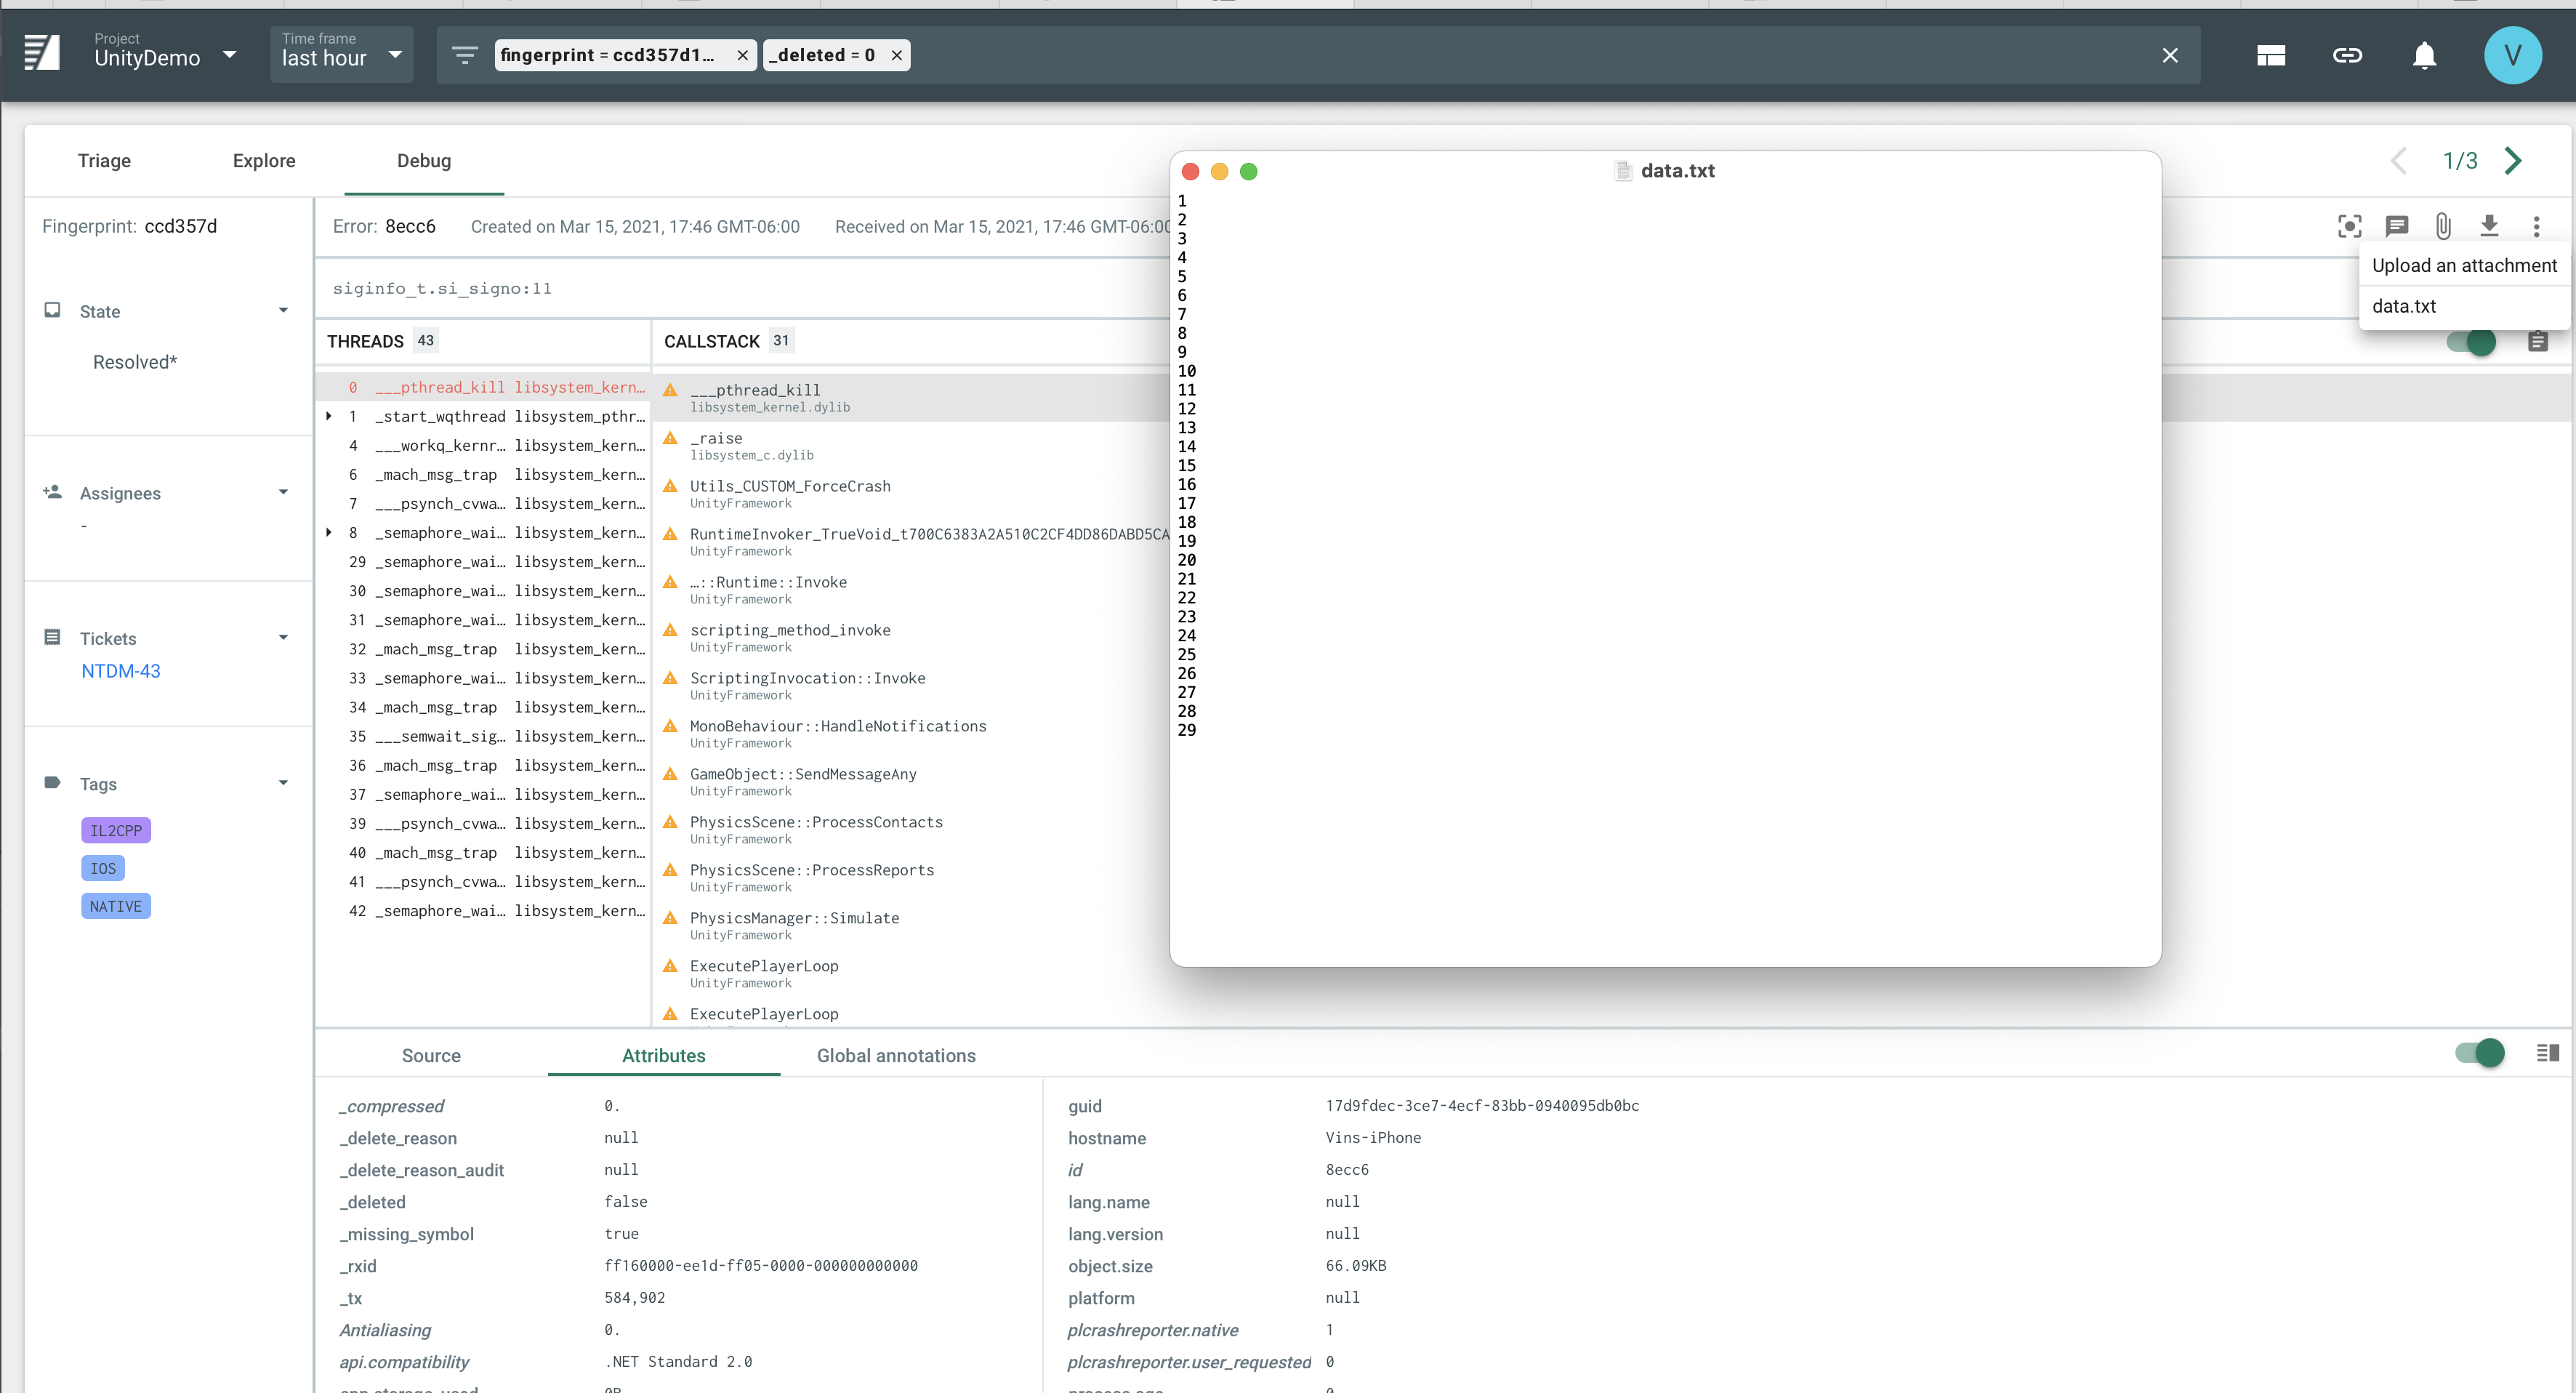Remove the _deleted = 0 filter chip
Viewport: 2576px width, 1393px height.
897,56
